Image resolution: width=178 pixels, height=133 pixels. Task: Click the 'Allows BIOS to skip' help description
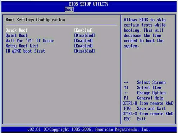click(145, 33)
